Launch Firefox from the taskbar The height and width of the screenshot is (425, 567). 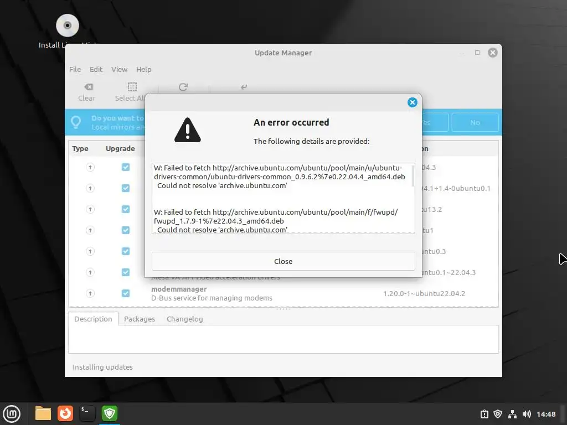pos(65,413)
